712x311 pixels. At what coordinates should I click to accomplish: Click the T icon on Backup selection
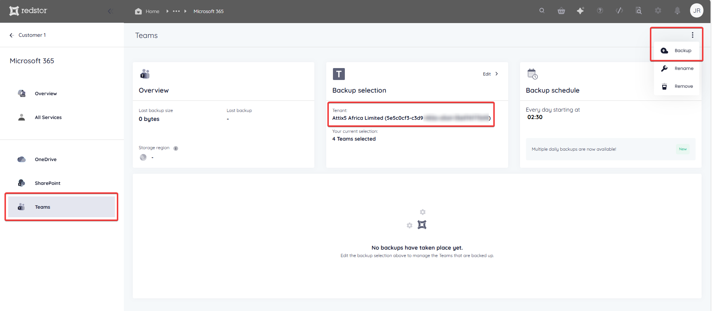coord(339,74)
